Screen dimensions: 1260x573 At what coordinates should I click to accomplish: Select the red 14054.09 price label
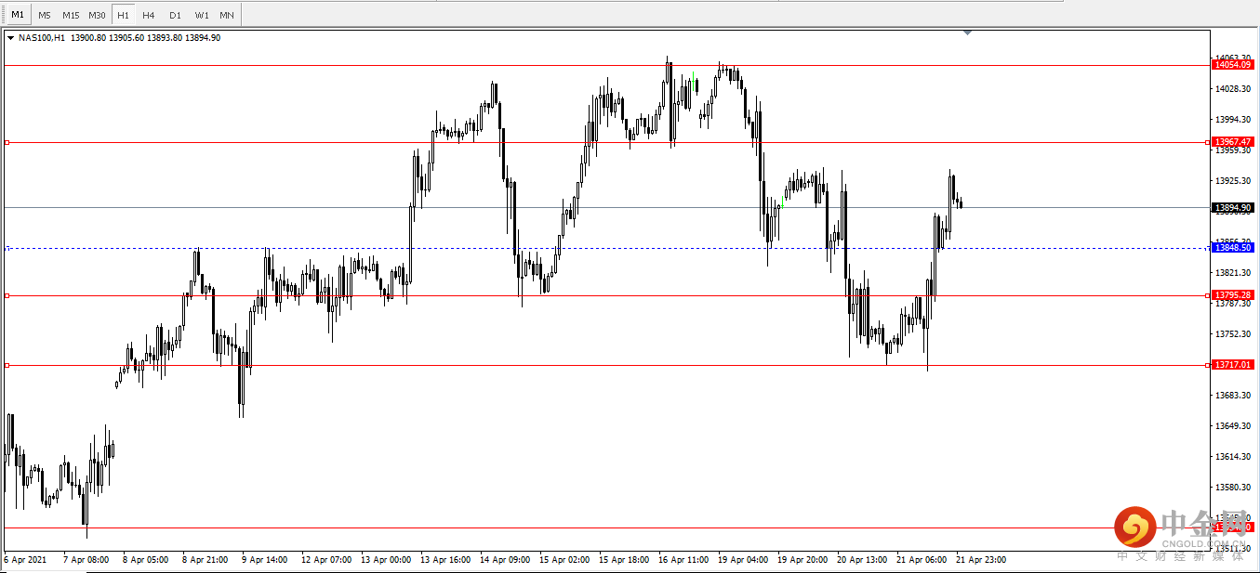(x=1233, y=65)
